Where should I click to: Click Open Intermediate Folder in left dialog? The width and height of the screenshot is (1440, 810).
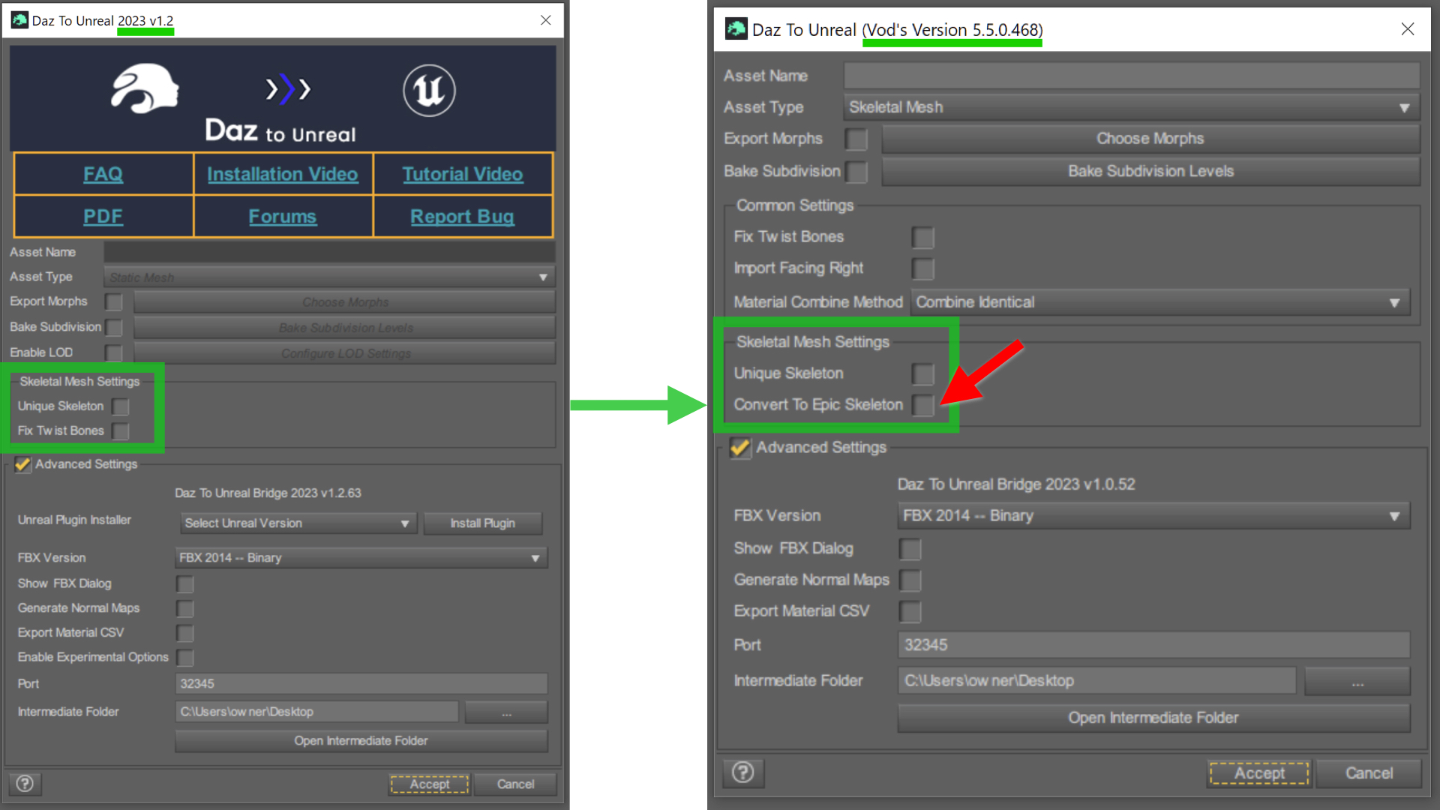pos(361,741)
